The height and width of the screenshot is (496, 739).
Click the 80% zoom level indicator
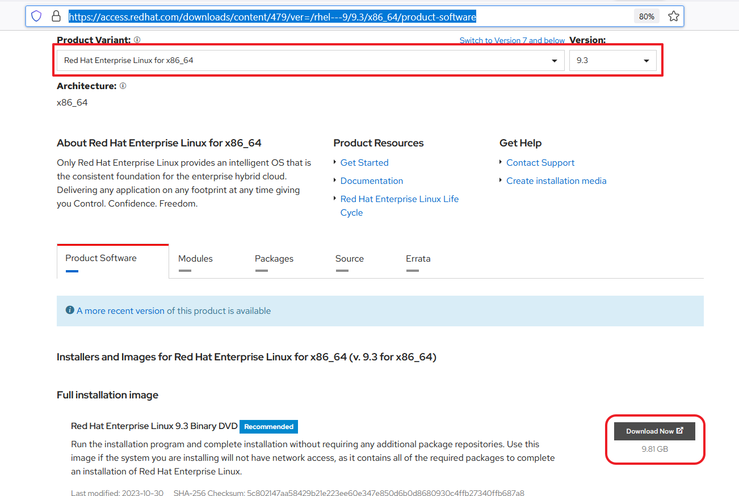[x=646, y=16]
